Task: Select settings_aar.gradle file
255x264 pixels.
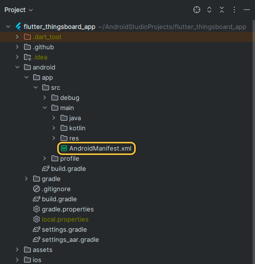Action: 70,239
